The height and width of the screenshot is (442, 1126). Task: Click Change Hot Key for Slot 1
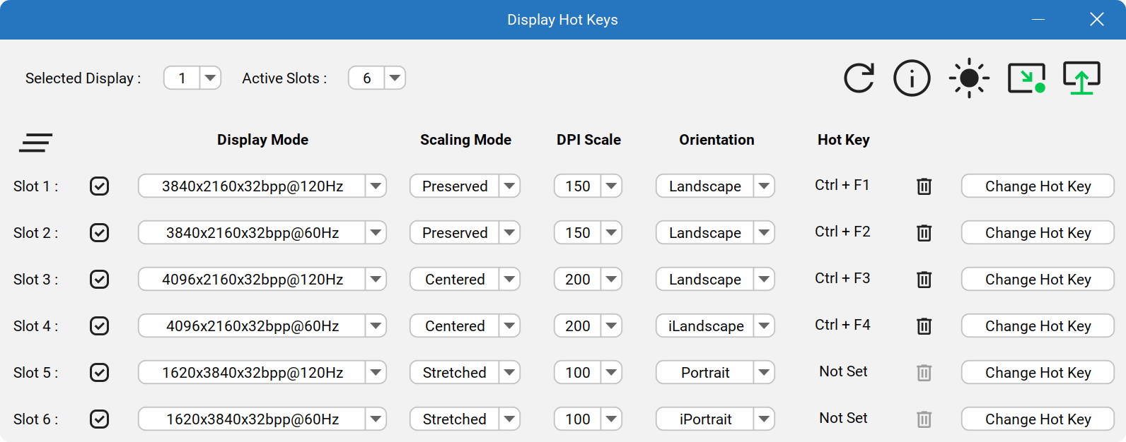tap(1038, 186)
